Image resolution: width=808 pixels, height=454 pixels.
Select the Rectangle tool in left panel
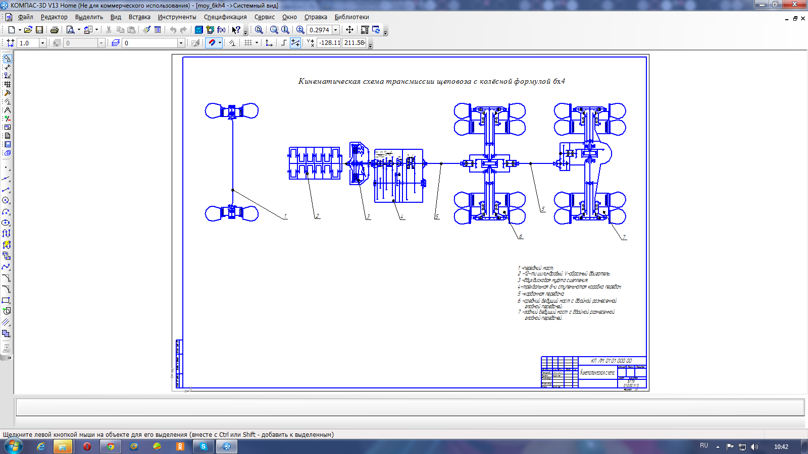click(6, 300)
